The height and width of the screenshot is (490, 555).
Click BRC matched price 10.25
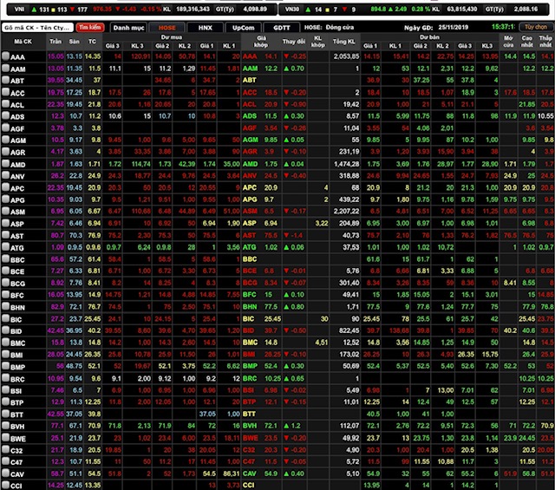pos(272,378)
